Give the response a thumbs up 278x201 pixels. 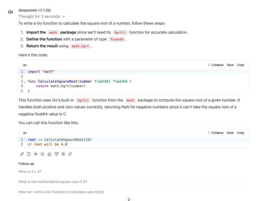(50, 154)
